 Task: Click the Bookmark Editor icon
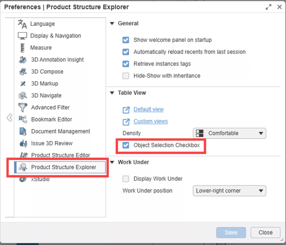(22, 119)
